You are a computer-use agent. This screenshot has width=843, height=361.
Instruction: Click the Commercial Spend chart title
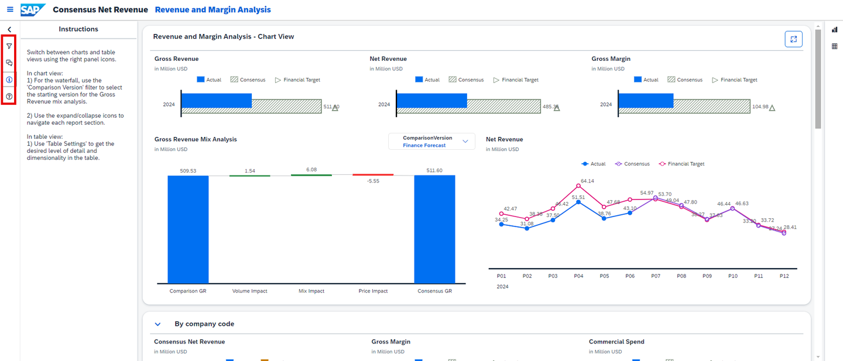click(x=616, y=342)
